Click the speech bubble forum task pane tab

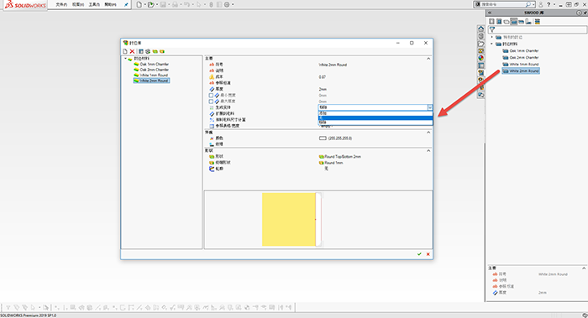480,95
